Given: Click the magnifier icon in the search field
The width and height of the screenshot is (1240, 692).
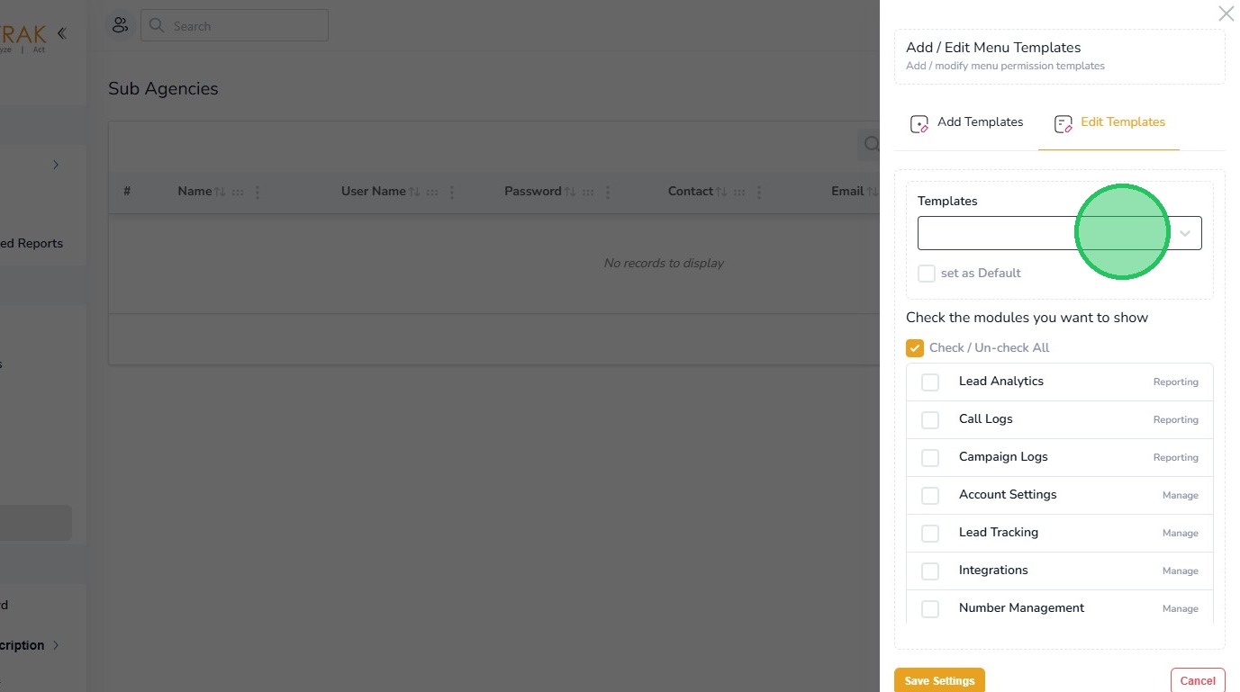Looking at the screenshot, I should tap(157, 25).
